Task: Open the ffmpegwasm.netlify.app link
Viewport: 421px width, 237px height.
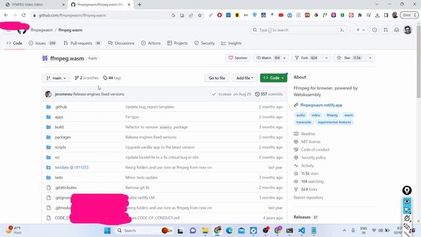Action: tap(321, 105)
